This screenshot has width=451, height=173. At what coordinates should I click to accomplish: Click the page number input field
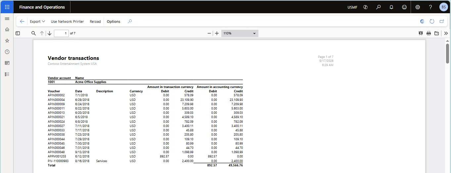click(x=61, y=33)
